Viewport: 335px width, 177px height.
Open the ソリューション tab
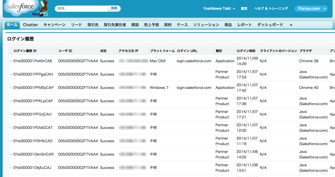tap(206, 25)
